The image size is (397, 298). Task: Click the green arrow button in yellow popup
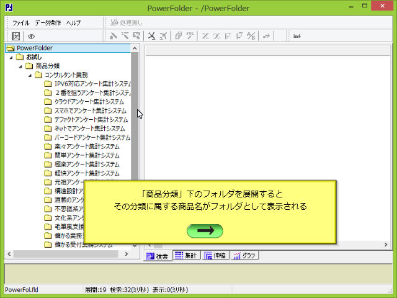pyautogui.click(x=205, y=231)
